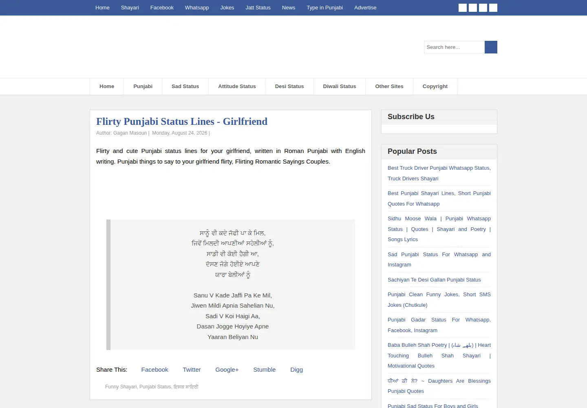Open the Advertise page link

[x=365, y=7]
